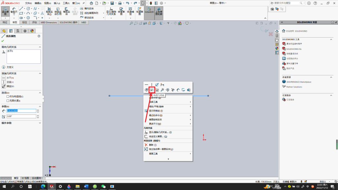Choose the 移动实体 move entities tool
The height and width of the screenshot is (190, 338).
point(87,17)
